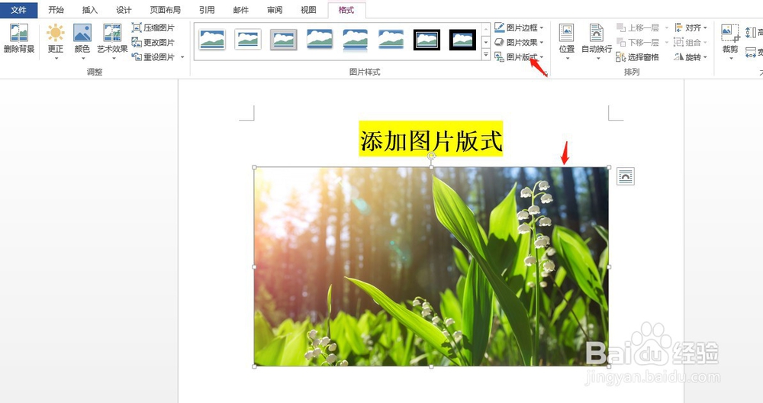The width and height of the screenshot is (763, 403).
Task: Click Change Picture (更改图片)
Action: coord(153,42)
